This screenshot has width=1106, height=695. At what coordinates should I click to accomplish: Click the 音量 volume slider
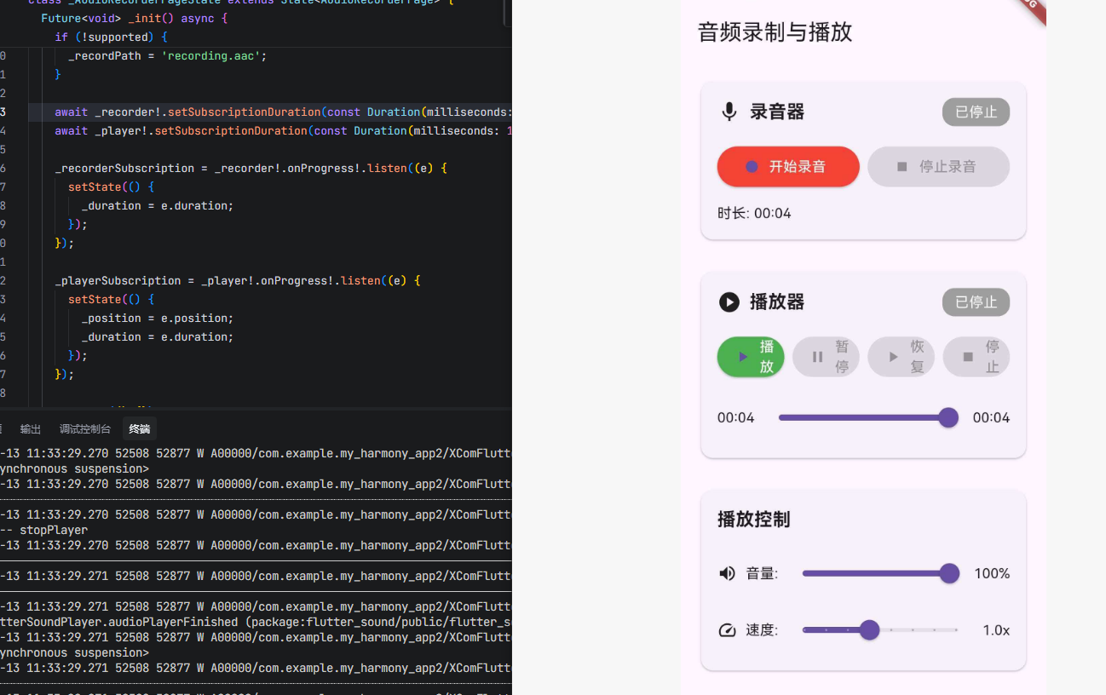pos(880,573)
